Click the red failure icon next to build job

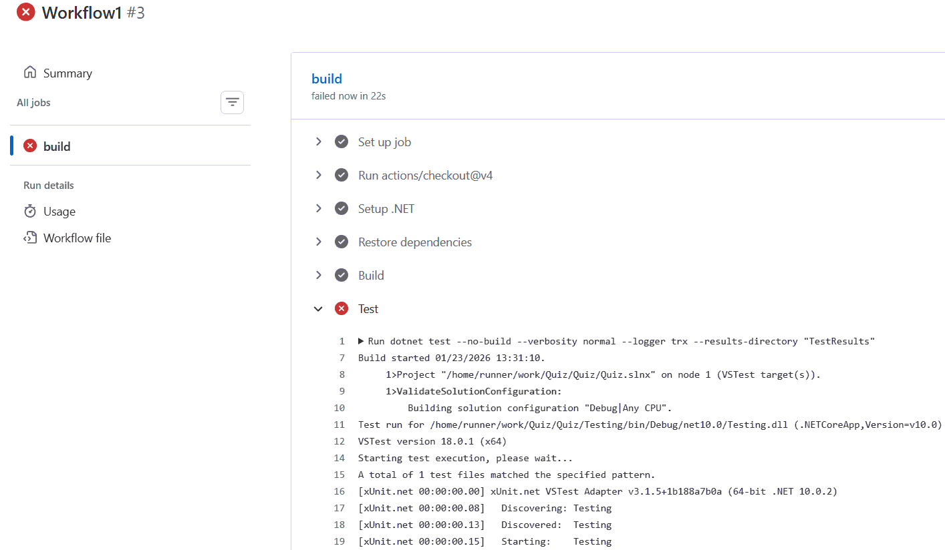coord(29,146)
